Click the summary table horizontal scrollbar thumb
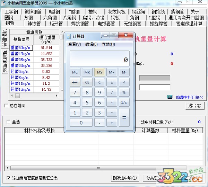This screenshot has height=187, width=208. pyautogui.click(x=98, y=168)
